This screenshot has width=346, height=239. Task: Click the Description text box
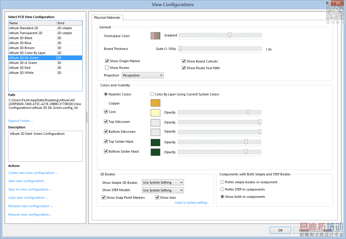click(x=45, y=146)
